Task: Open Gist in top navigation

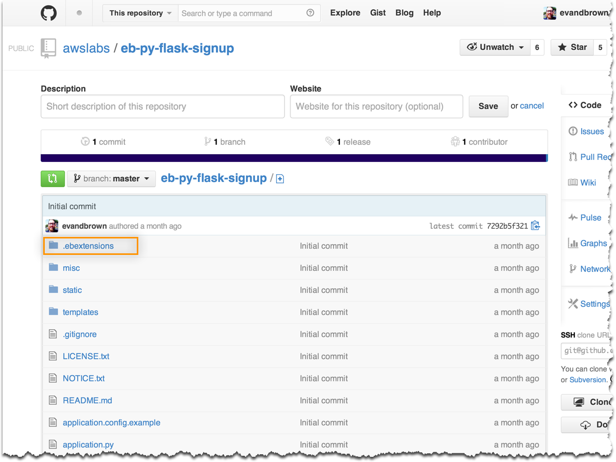Action: click(x=377, y=13)
